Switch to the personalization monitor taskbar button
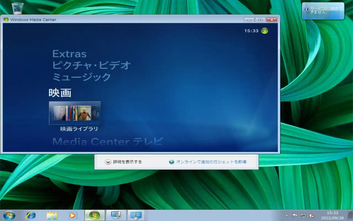 116,215
